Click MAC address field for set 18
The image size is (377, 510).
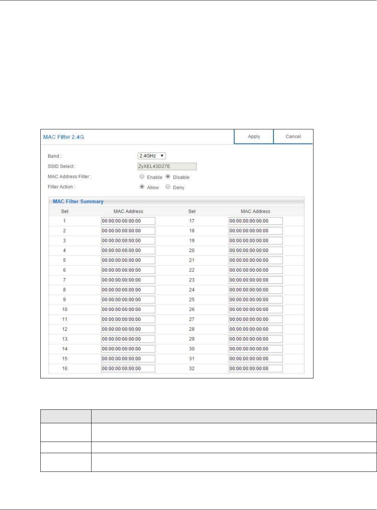click(x=256, y=231)
